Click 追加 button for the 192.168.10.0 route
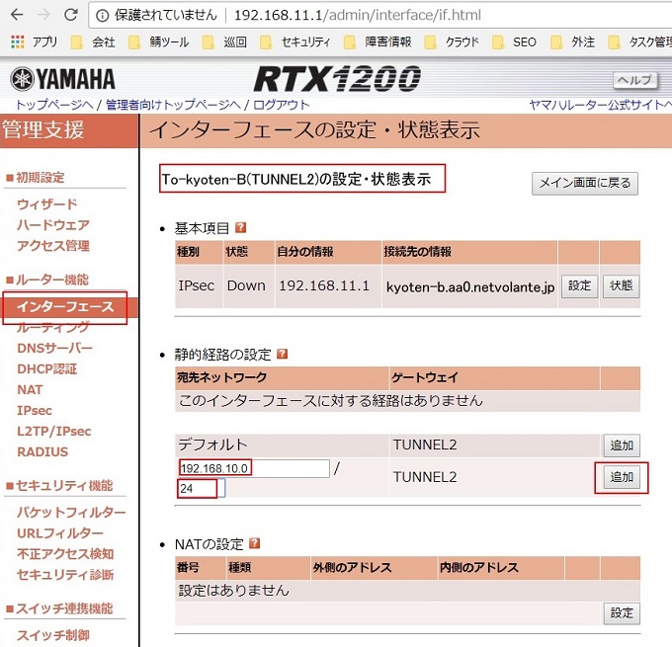 (622, 477)
